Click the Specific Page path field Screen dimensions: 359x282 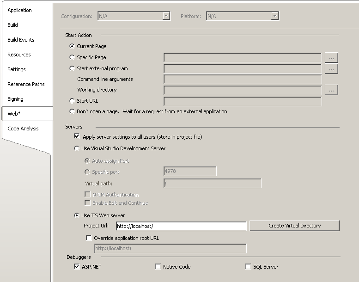tap(243, 57)
